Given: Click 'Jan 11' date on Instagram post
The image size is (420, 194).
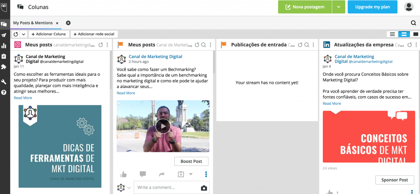Looking at the screenshot, I should 19,66.
